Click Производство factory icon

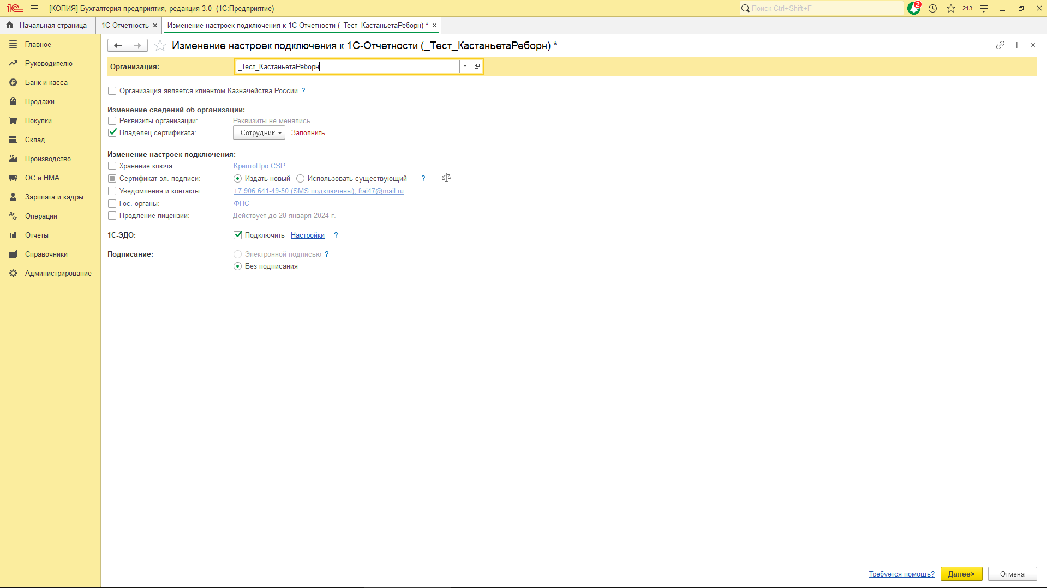pyautogui.click(x=13, y=159)
